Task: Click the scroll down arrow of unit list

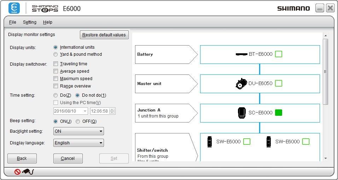Action: 326,158
